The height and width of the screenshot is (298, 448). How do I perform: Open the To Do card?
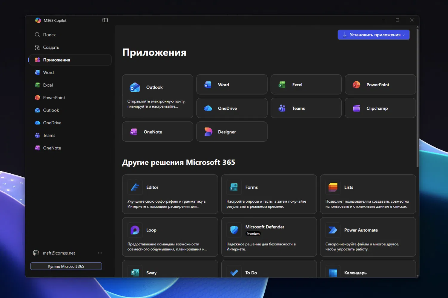[269, 269]
